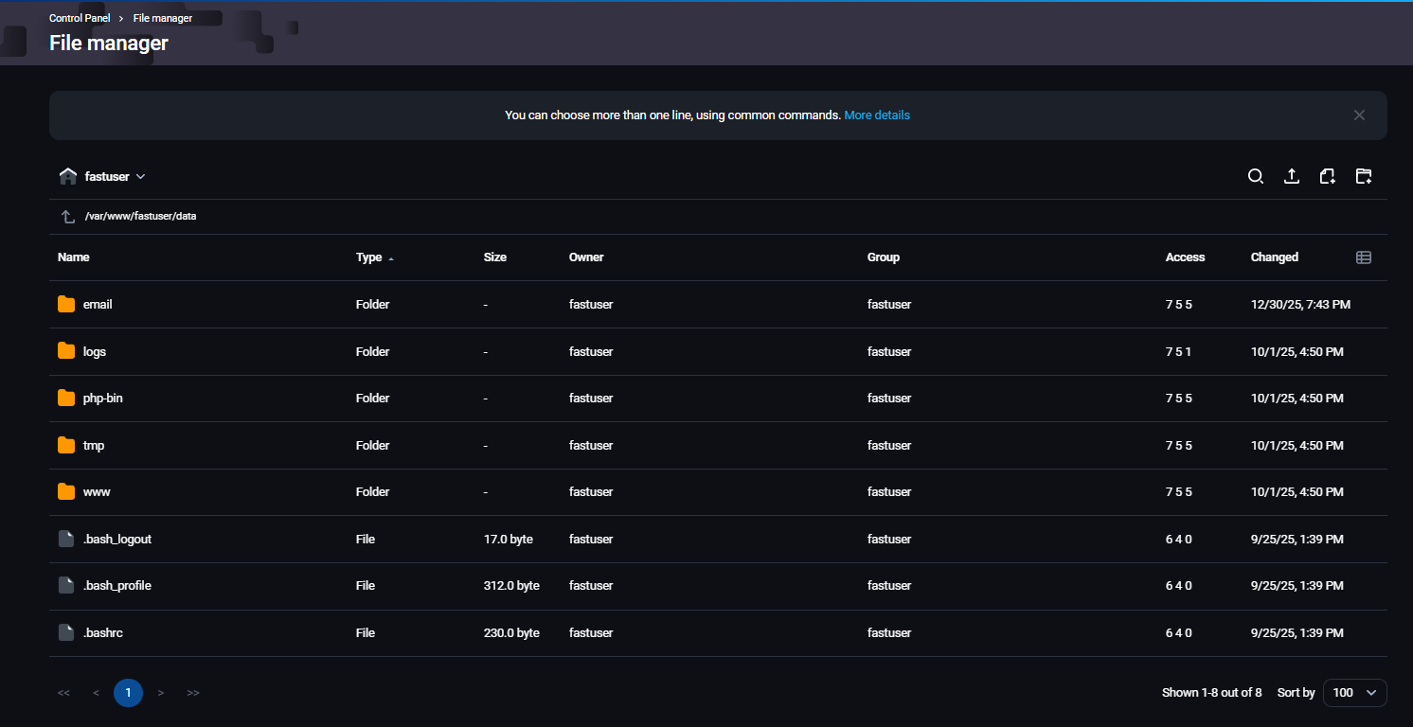Go to next page arrow
1413x727 pixels.
coord(161,693)
